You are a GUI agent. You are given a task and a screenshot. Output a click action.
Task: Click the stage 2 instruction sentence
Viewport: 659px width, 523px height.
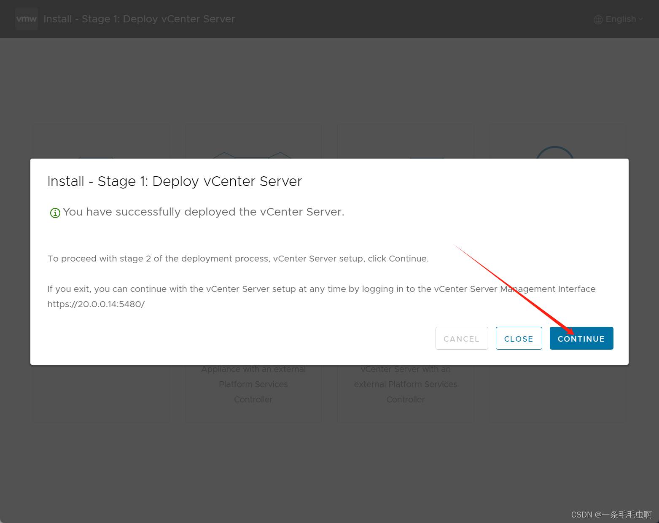[238, 259]
